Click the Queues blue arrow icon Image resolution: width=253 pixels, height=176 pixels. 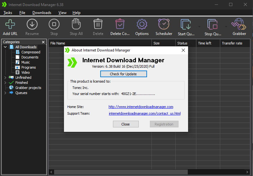[11, 92]
